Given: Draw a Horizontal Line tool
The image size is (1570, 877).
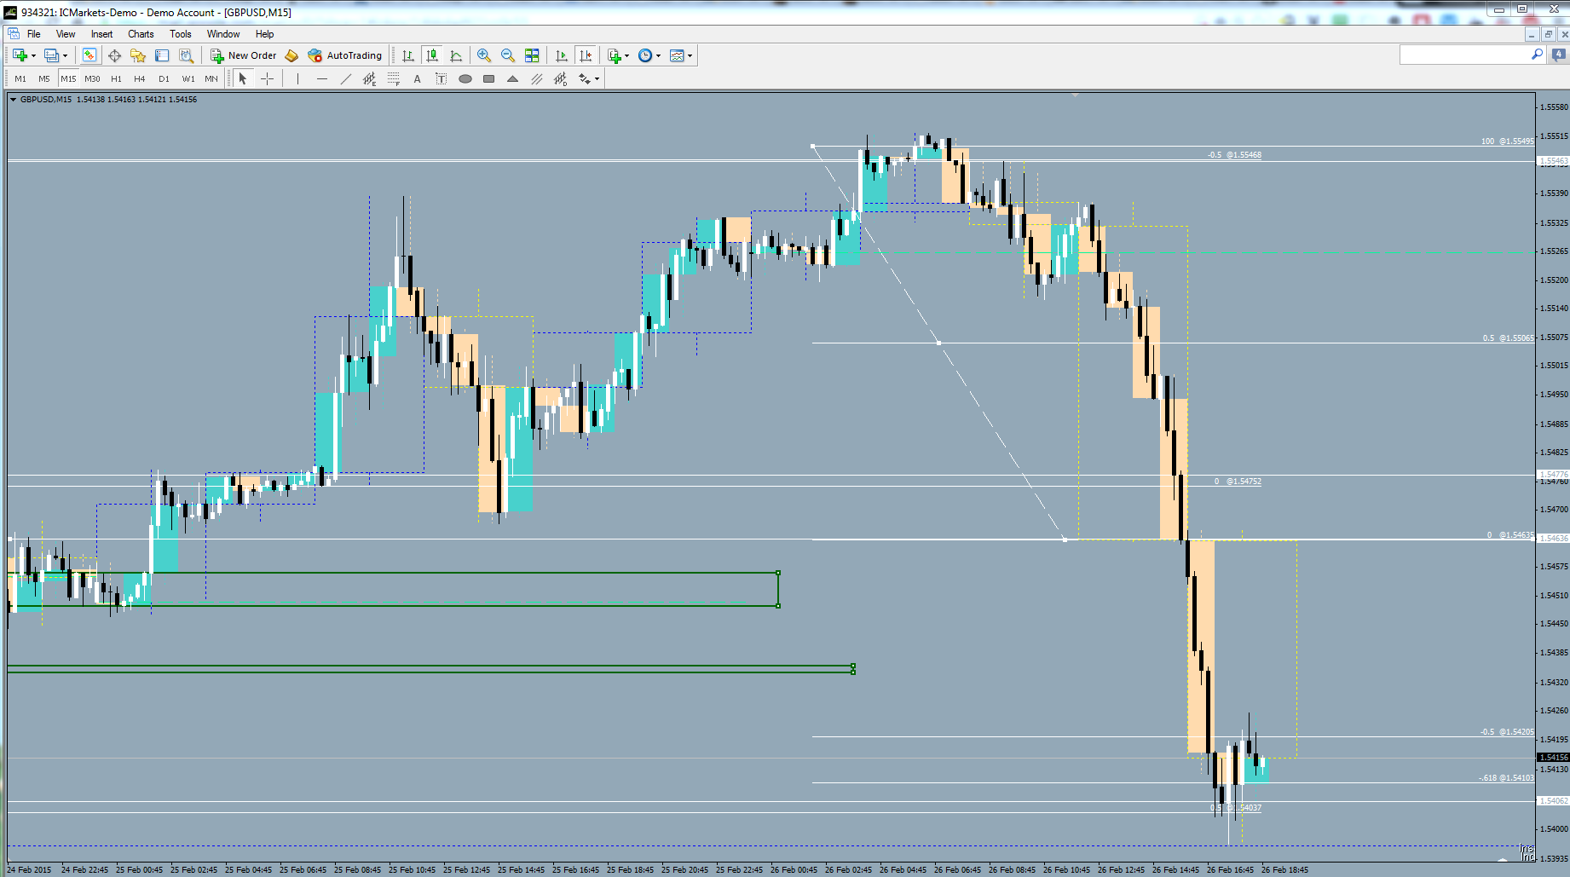Looking at the screenshot, I should [x=321, y=78].
